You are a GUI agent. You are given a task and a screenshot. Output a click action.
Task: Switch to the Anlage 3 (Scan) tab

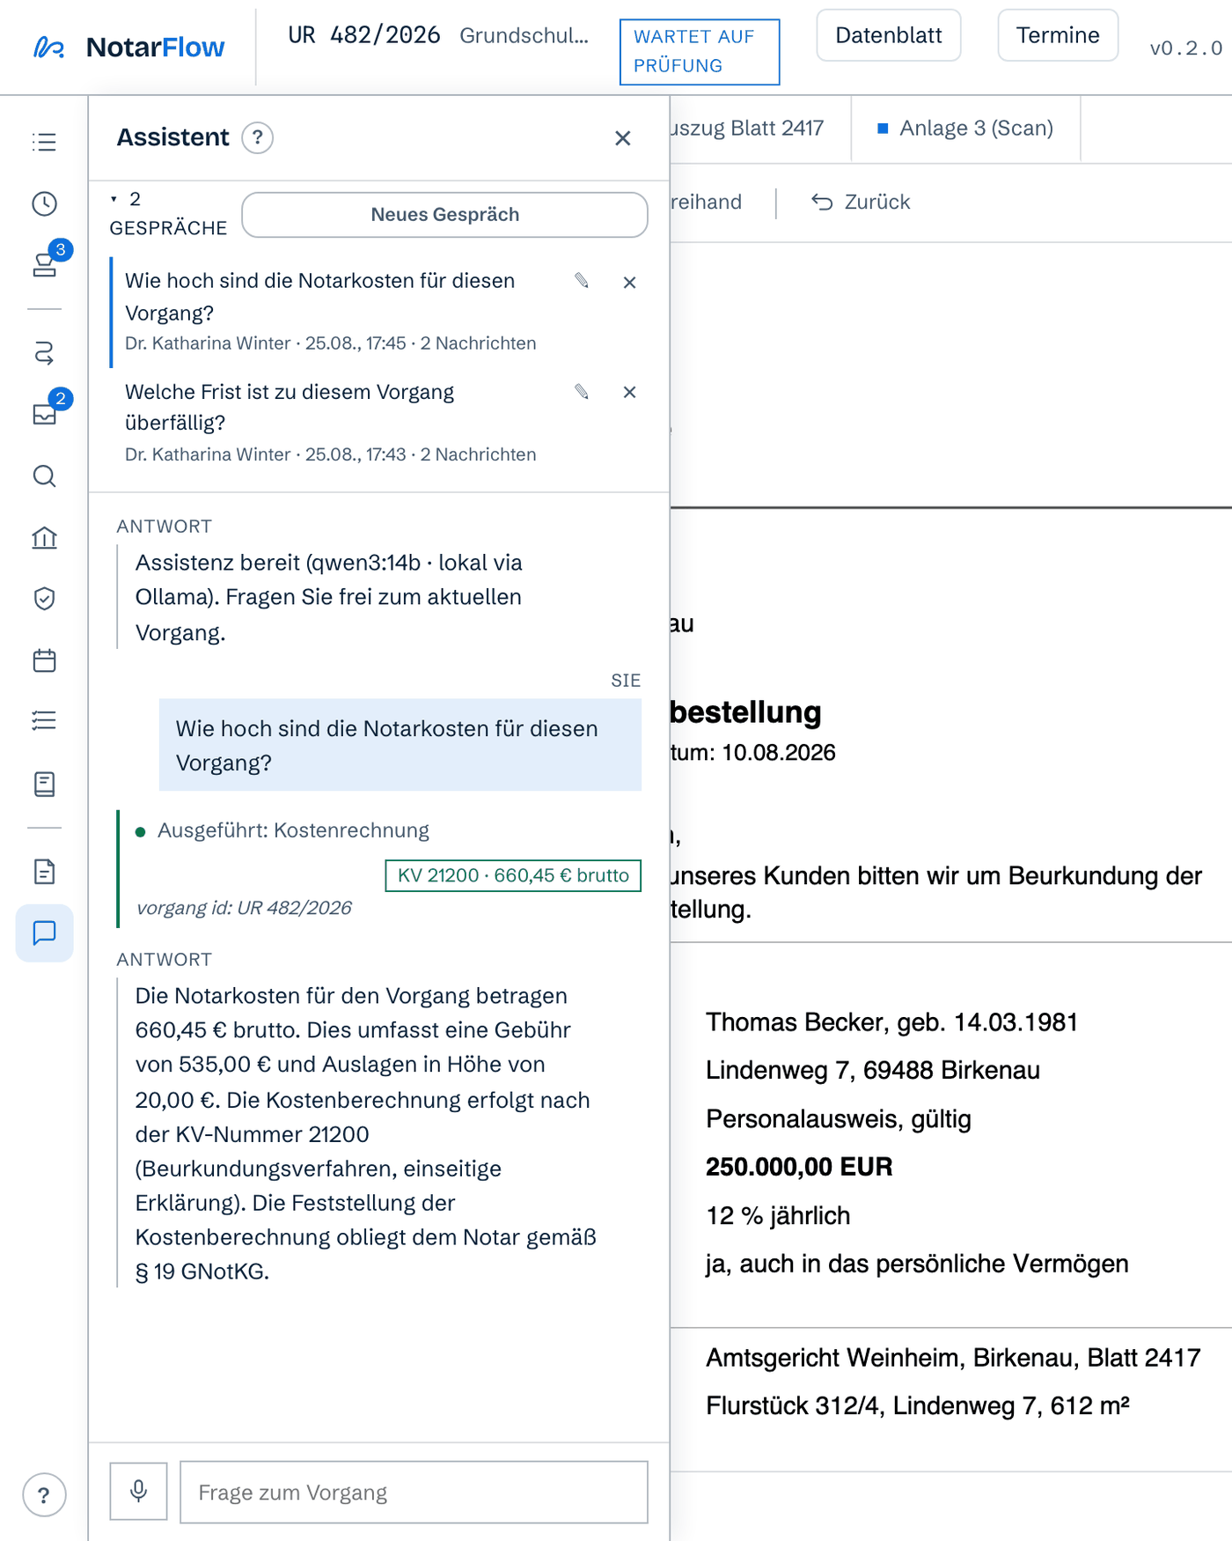(x=965, y=129)
